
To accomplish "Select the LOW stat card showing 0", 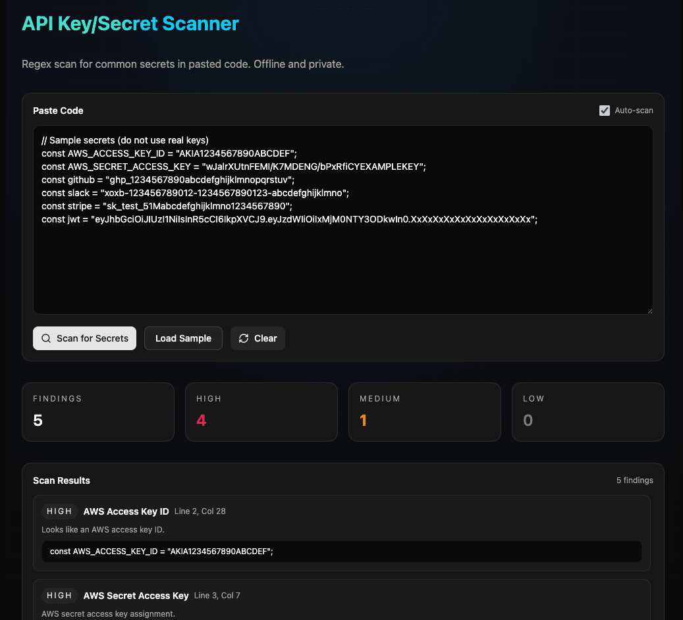I will 587,411.
